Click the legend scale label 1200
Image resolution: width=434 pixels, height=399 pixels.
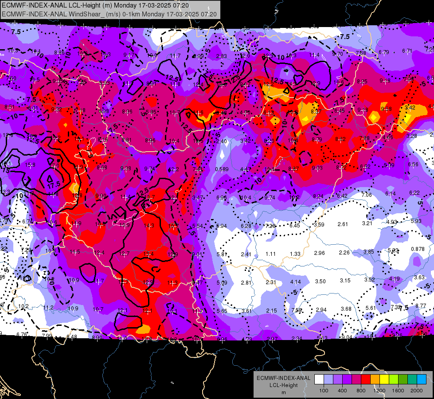[x=379, y=391]
